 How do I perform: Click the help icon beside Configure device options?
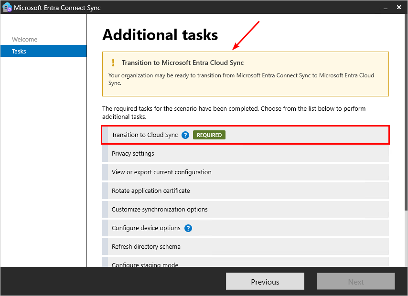pos(188,228)
